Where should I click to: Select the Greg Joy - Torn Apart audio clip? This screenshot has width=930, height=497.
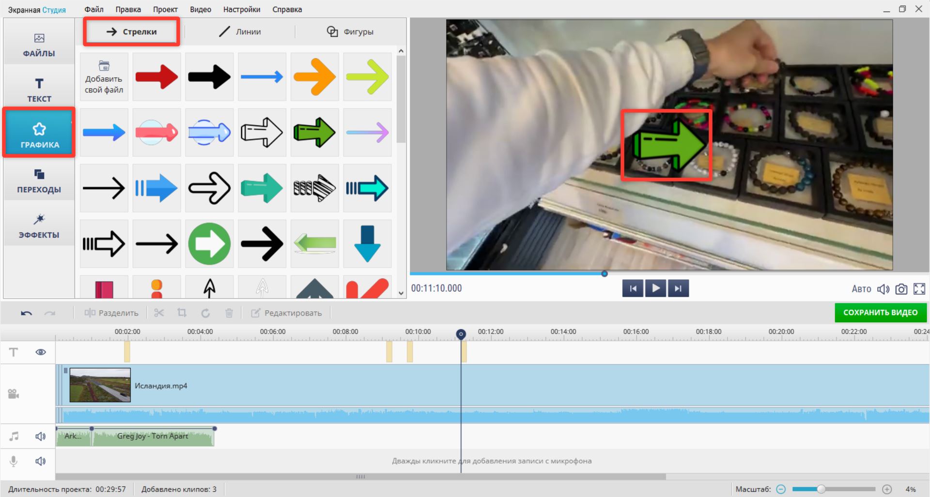[x=153, y=437]
